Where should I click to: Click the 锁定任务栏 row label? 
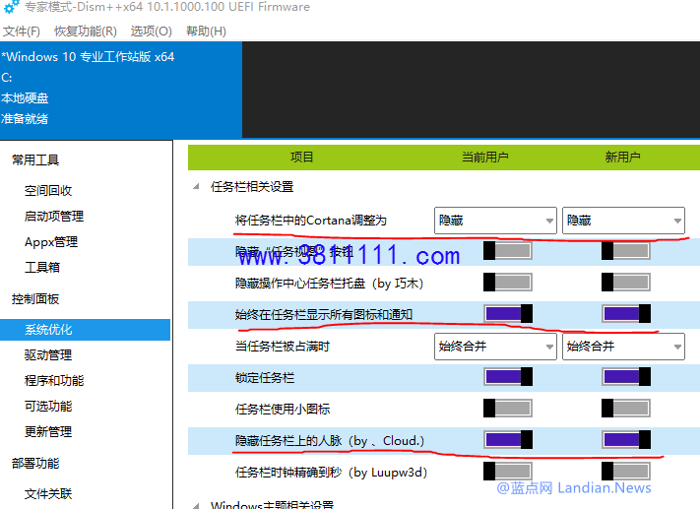[265, 378]
